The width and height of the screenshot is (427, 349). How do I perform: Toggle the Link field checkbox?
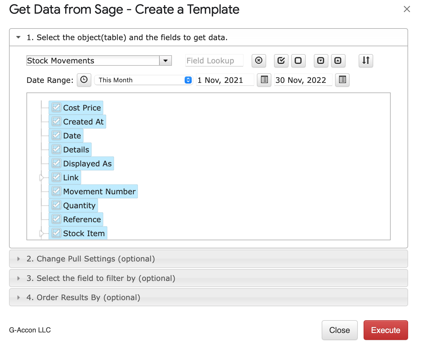click(x=56, y=177)
